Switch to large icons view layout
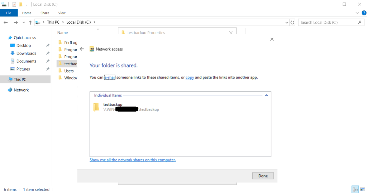This screenshot has height=193, width=367. (363, 189)
